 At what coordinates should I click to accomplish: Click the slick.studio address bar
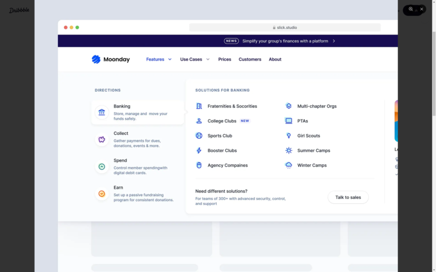click(x=285, y=27)
